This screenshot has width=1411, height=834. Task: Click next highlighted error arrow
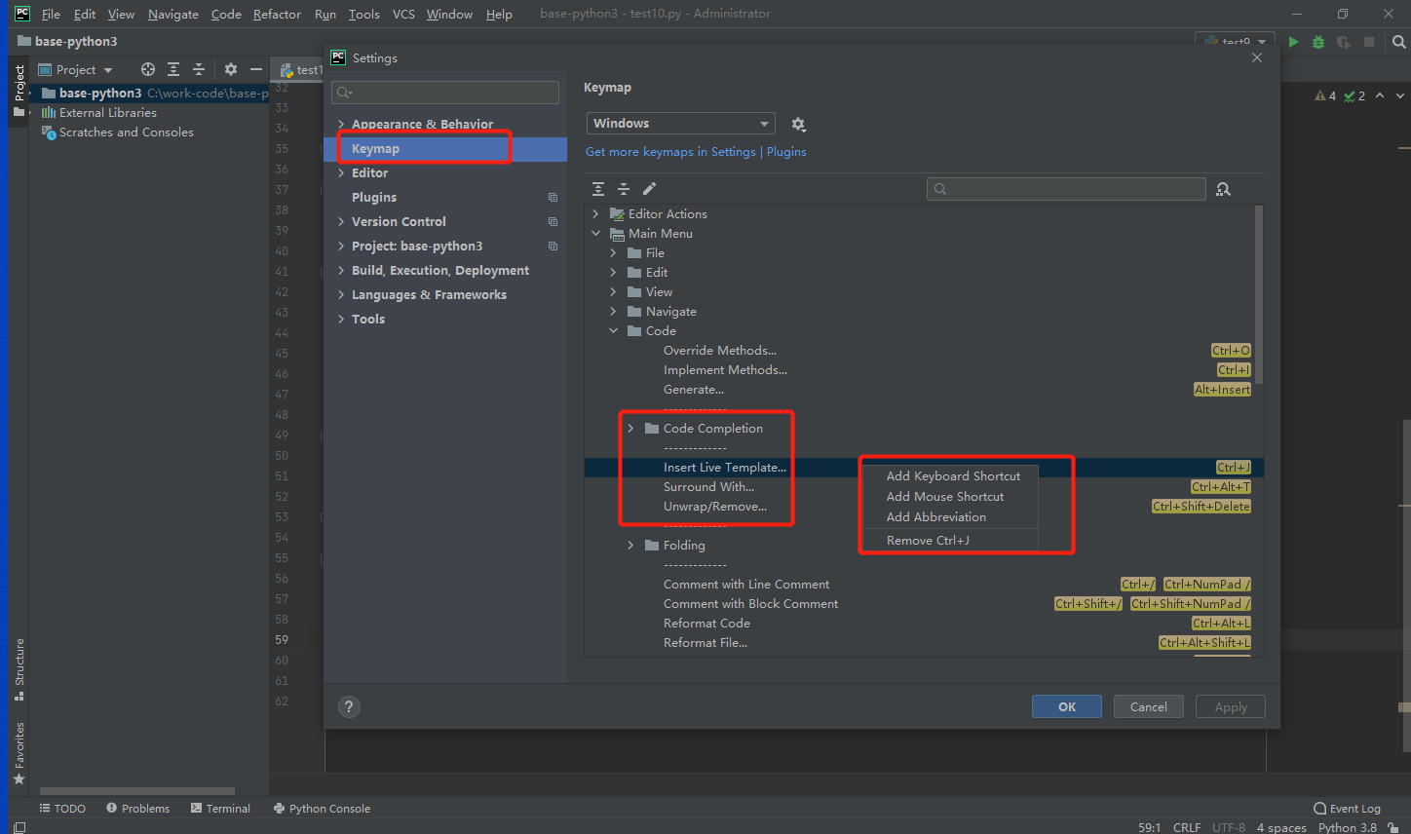click(x=1400, y=95)
